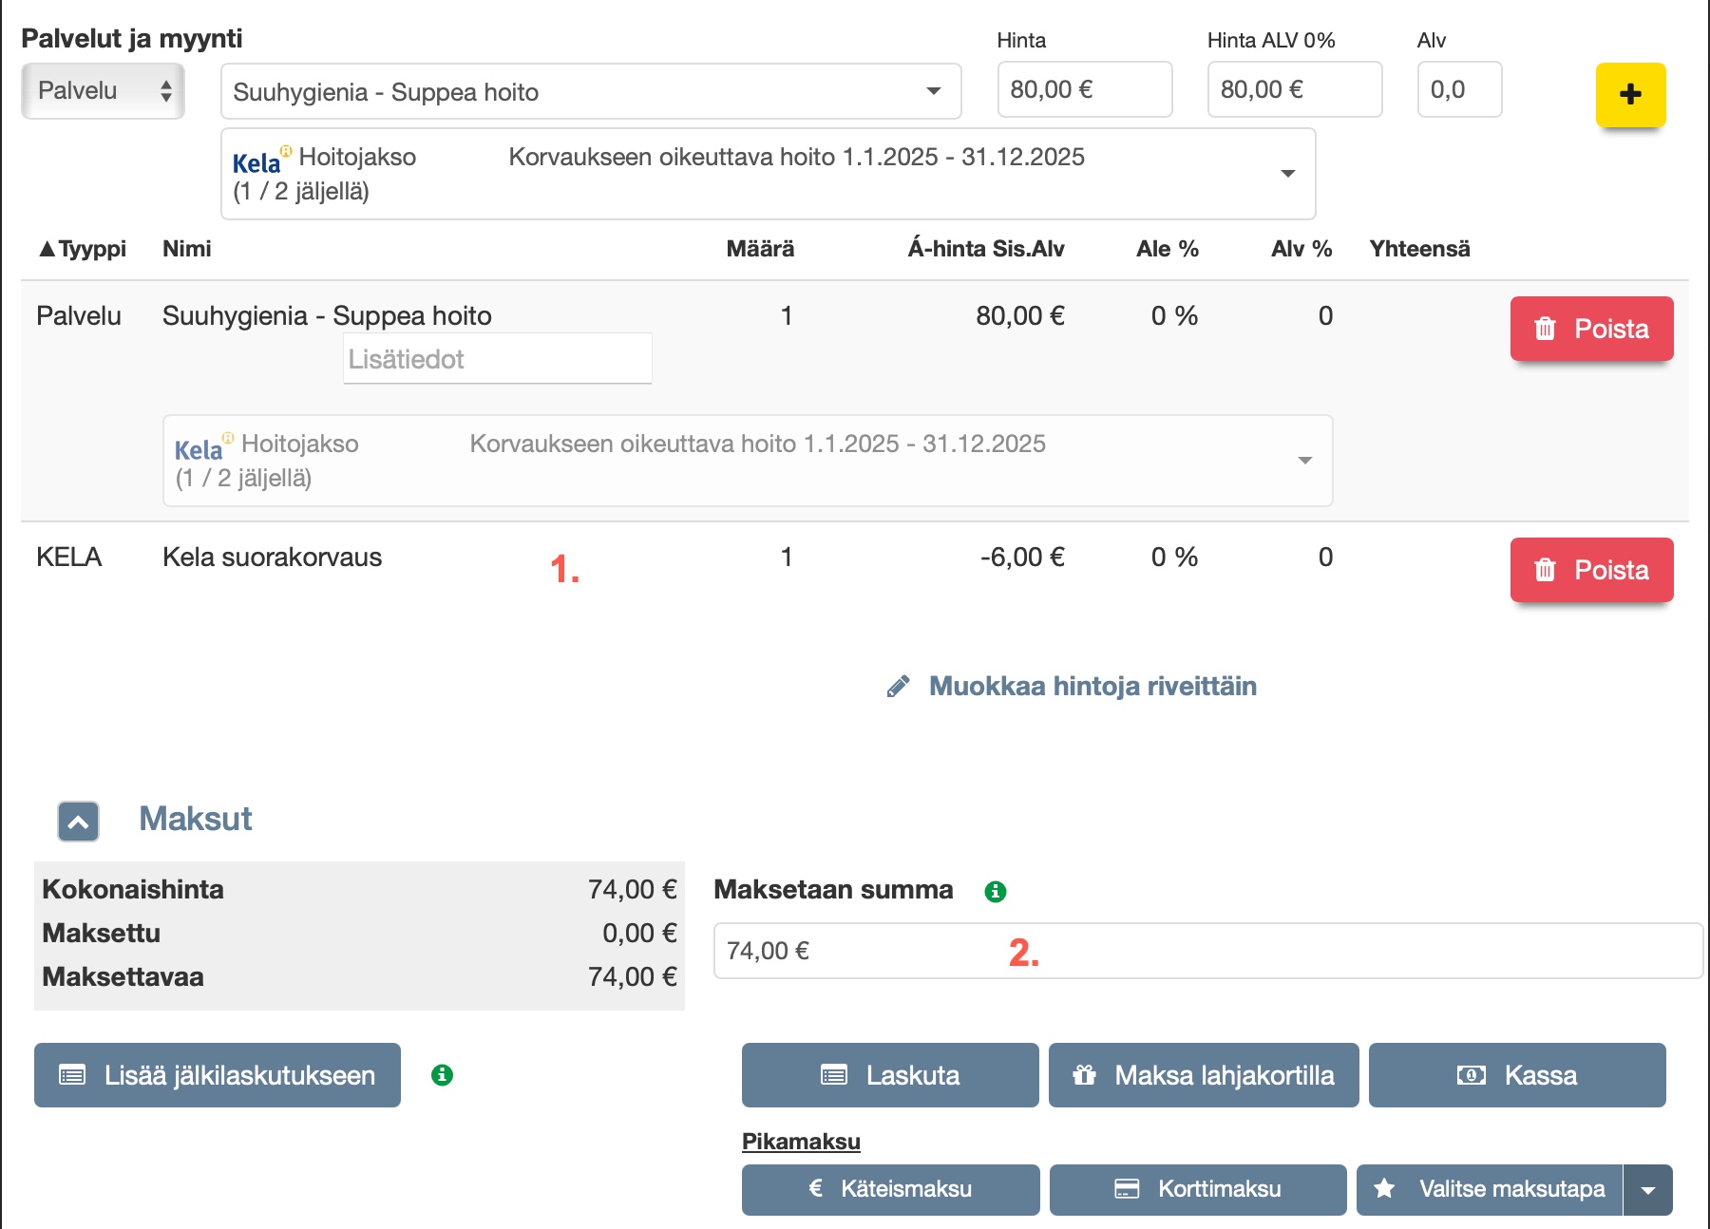Choose Korttimaksu quick payment
Screen dimensions: 1710x1229
(1197, 1189)
